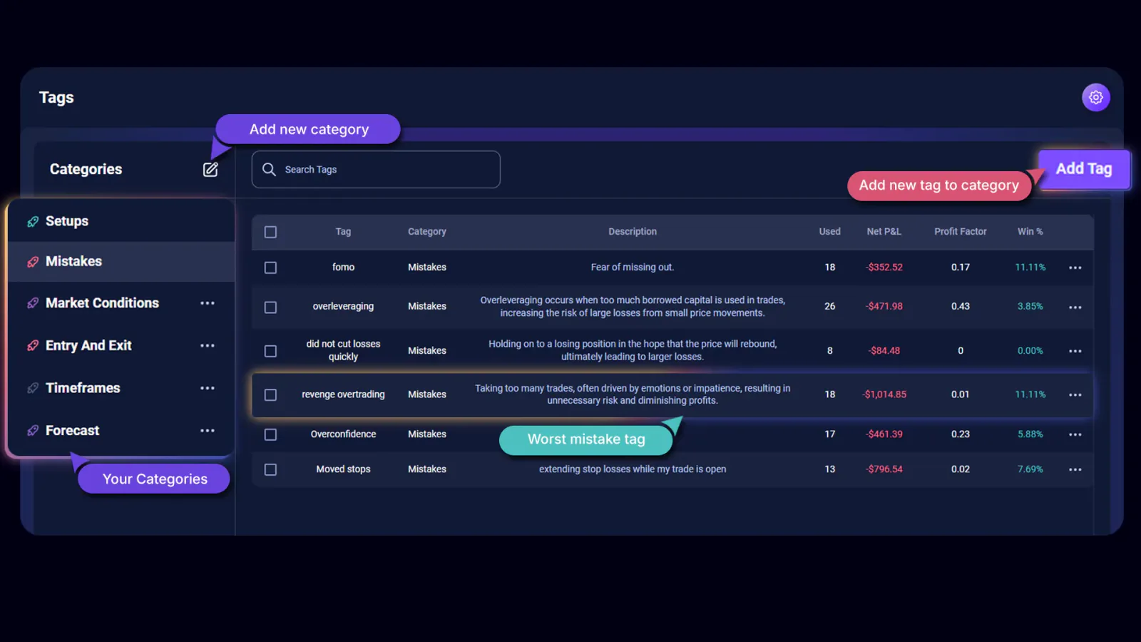Sort by the Used column header
The image size is (1141, 642).
click(x=829, y=231)
